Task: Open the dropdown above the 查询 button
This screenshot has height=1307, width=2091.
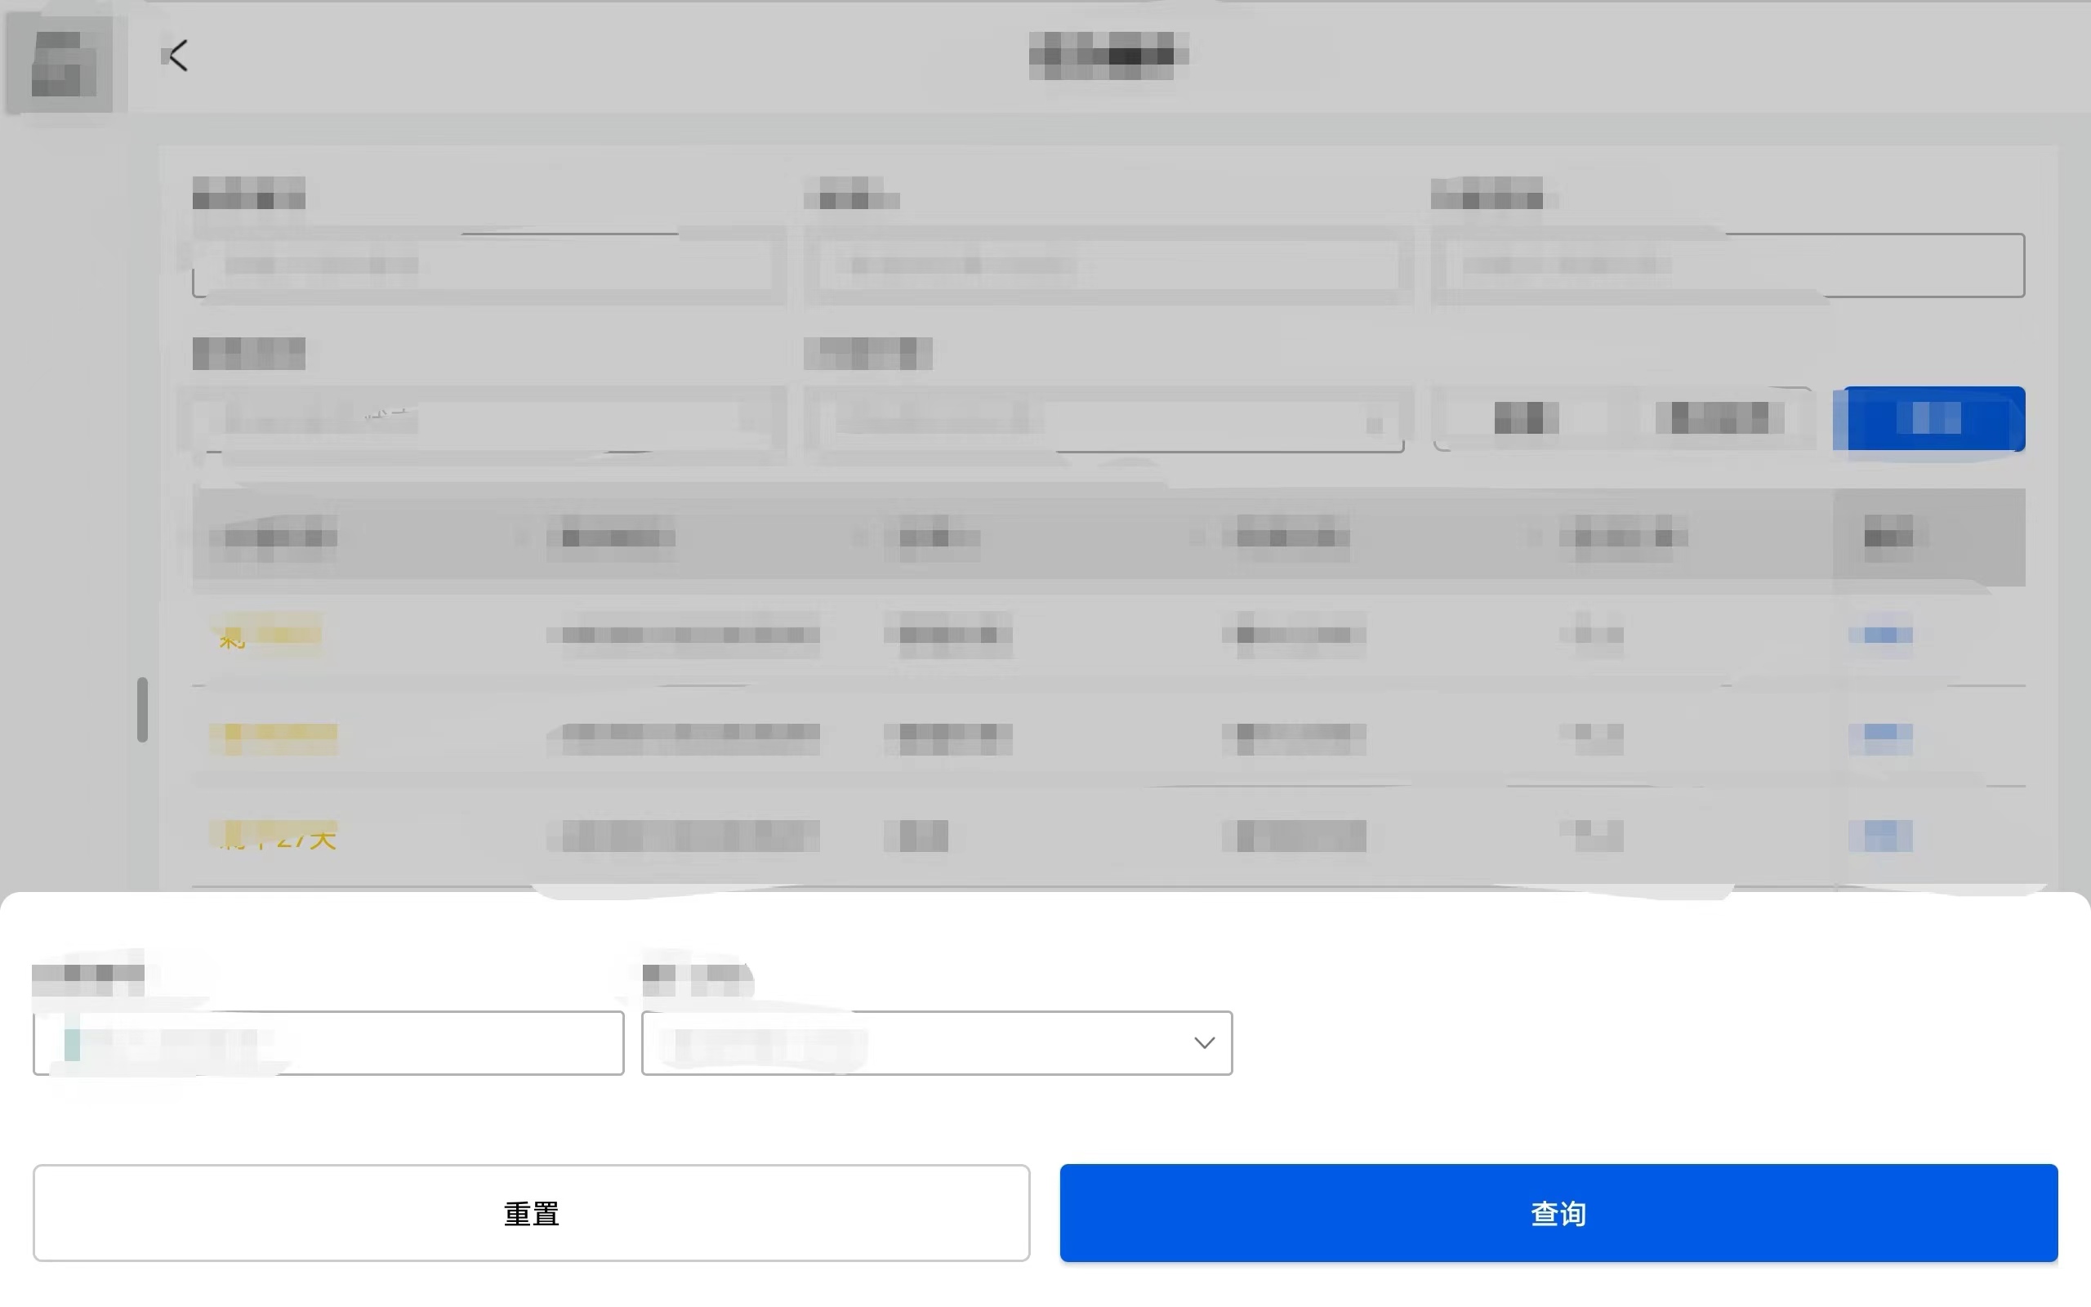Action: click(937, 1042)
